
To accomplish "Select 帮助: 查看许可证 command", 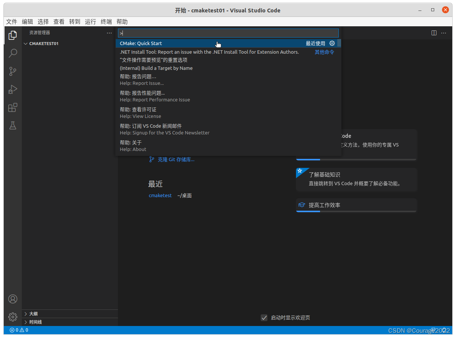I will click(226, 113).
